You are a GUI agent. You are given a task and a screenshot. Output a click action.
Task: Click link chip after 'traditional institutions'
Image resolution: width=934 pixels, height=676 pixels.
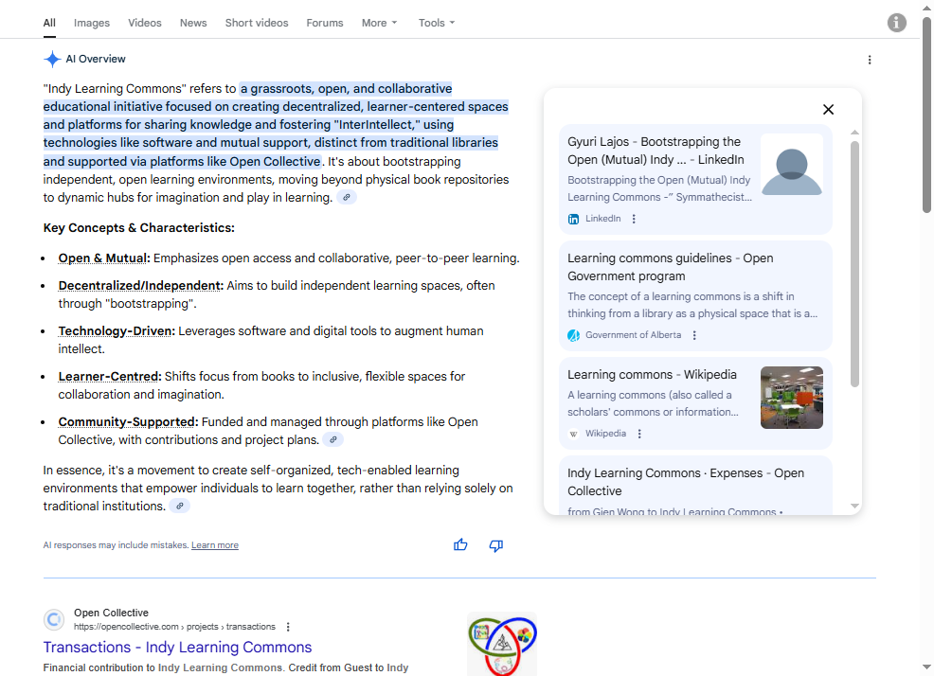pyautogui.click(x=179, y=506)
